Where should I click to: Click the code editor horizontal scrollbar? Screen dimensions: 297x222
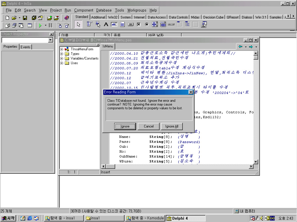(178, 166)
